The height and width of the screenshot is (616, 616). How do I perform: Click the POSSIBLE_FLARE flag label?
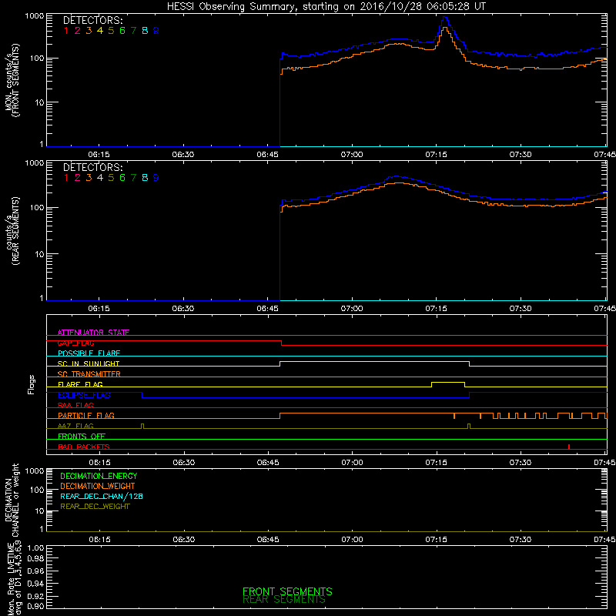click(89, 353)
